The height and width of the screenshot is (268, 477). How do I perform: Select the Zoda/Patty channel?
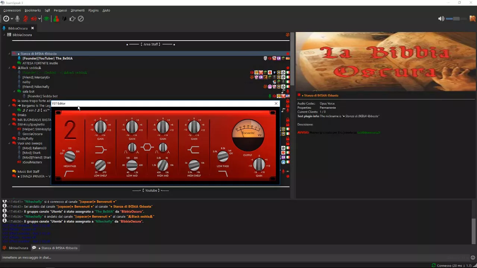tap(25, 138)
